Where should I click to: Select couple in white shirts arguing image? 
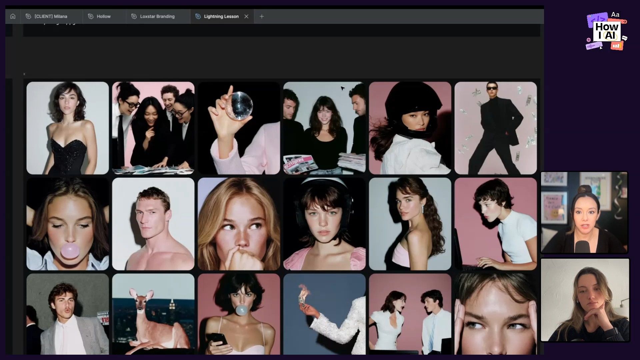410,314
